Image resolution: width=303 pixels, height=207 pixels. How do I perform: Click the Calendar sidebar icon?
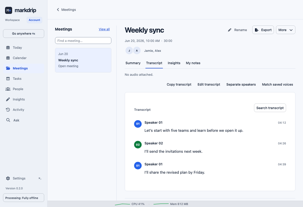(8, 58)
